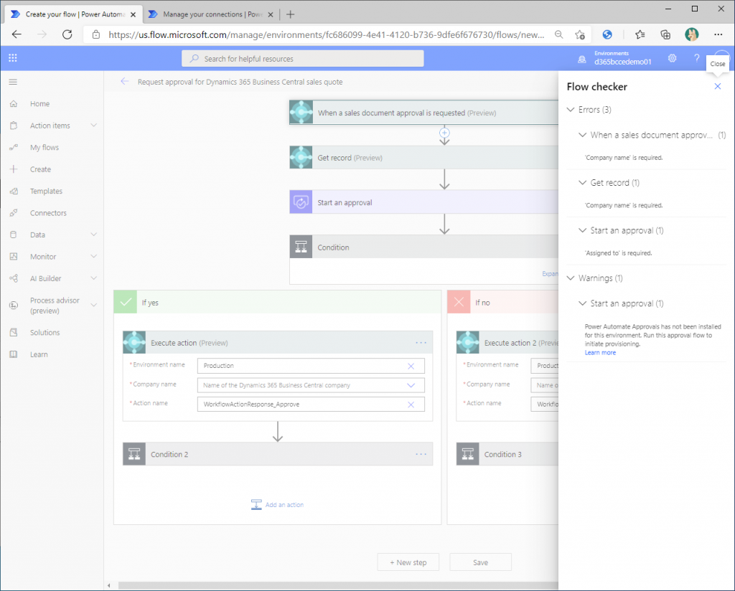Open the help question mark icon
735x591 pixels.
click(696, 58)
